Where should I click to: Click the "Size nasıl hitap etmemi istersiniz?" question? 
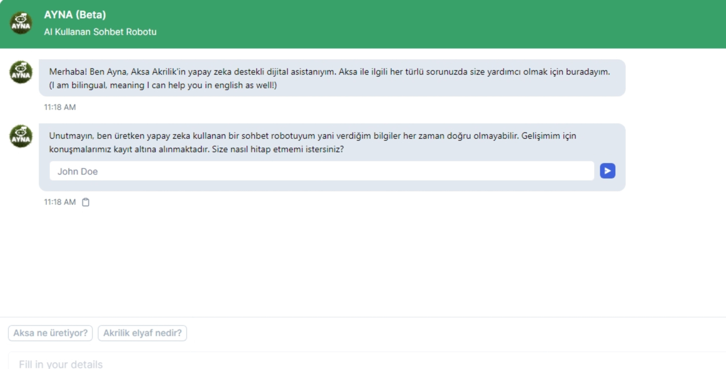pos(277,150)
